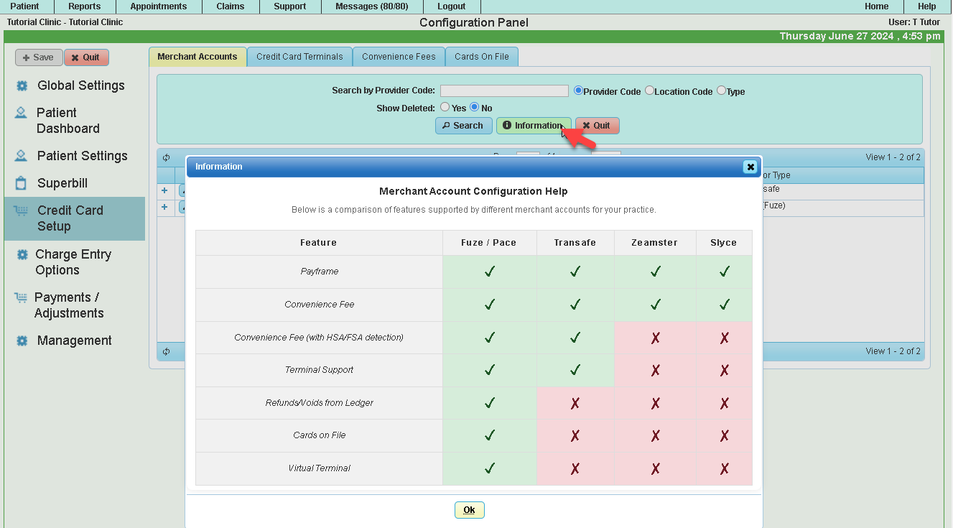Click the Patient Dashboard sidebar icon
Image resolution: width=953 pixels, height=528 pixels.
(22, 114)
